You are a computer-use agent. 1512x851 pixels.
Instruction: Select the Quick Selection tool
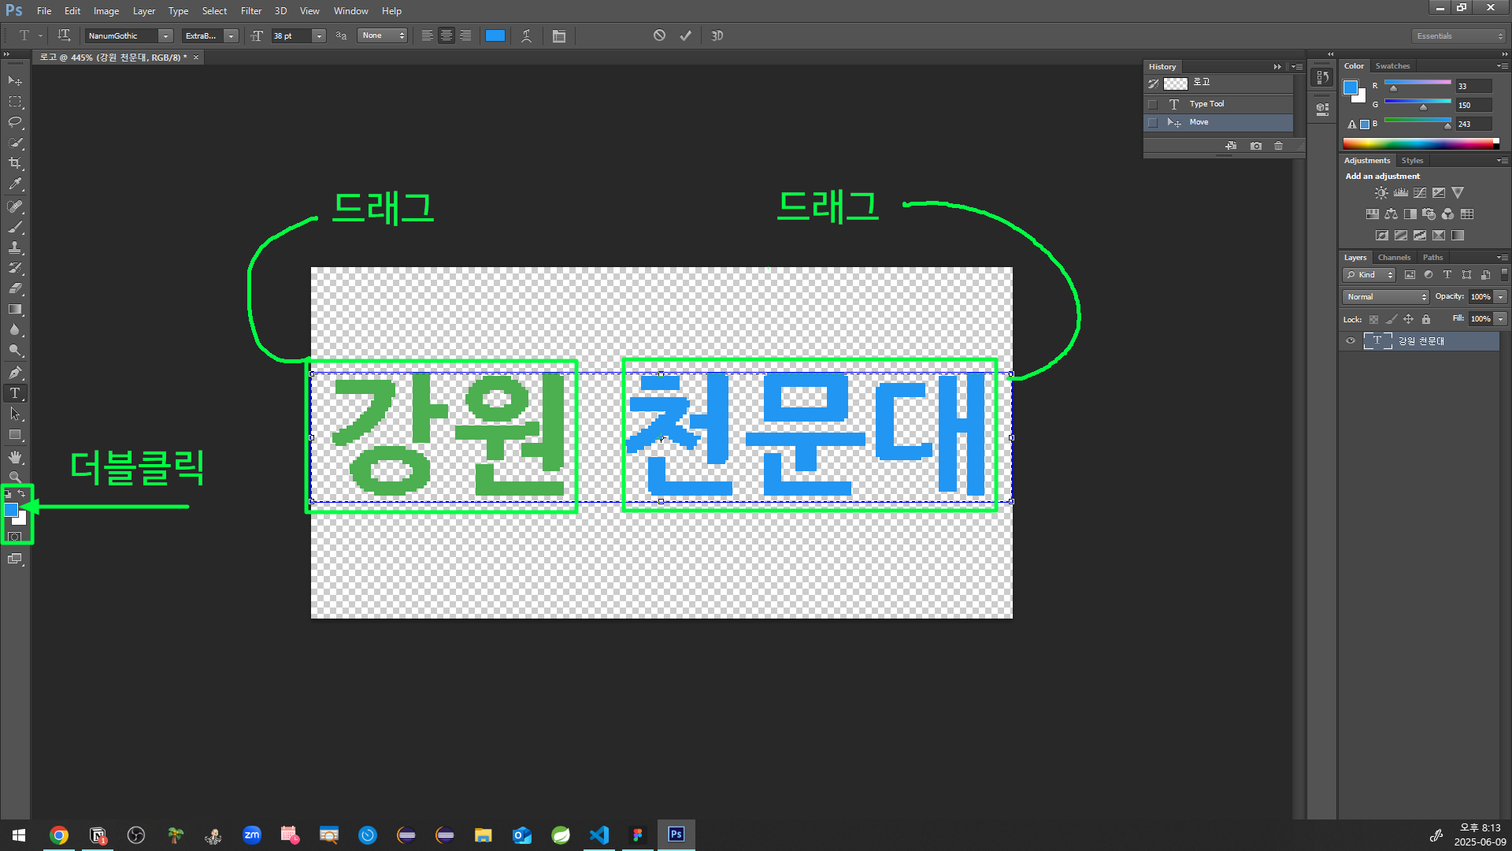click(x=15, y=143)
